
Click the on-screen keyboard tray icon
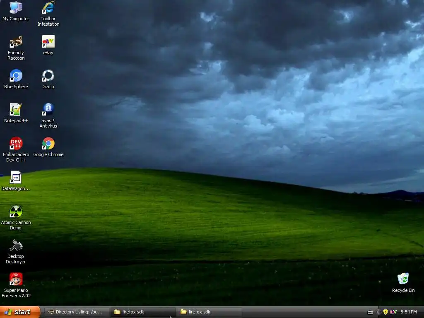click(x=370, y=312)
